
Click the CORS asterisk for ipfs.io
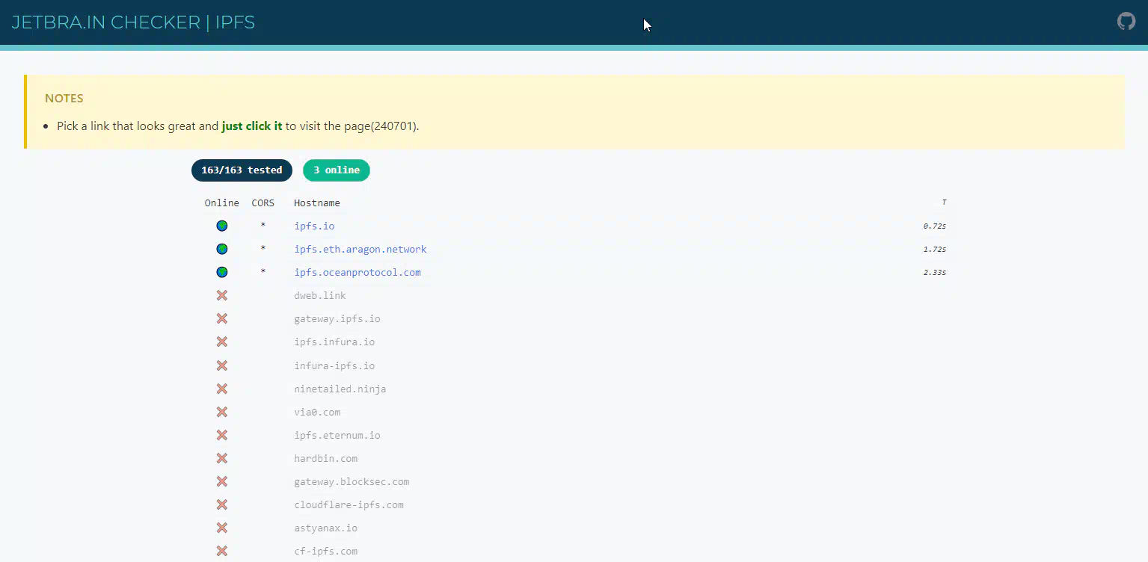[x=263, y=226]
